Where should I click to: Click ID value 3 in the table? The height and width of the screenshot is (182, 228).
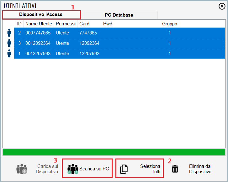point(19,43)
